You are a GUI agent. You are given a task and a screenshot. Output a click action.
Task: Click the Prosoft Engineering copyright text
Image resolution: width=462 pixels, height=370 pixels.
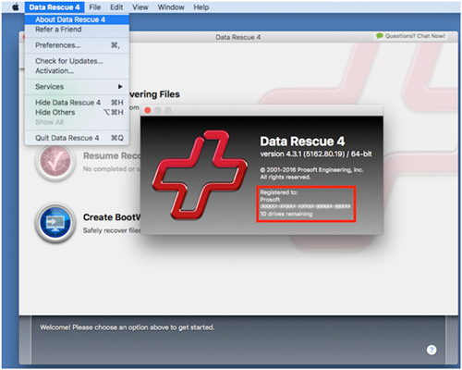tap(311, 170)
